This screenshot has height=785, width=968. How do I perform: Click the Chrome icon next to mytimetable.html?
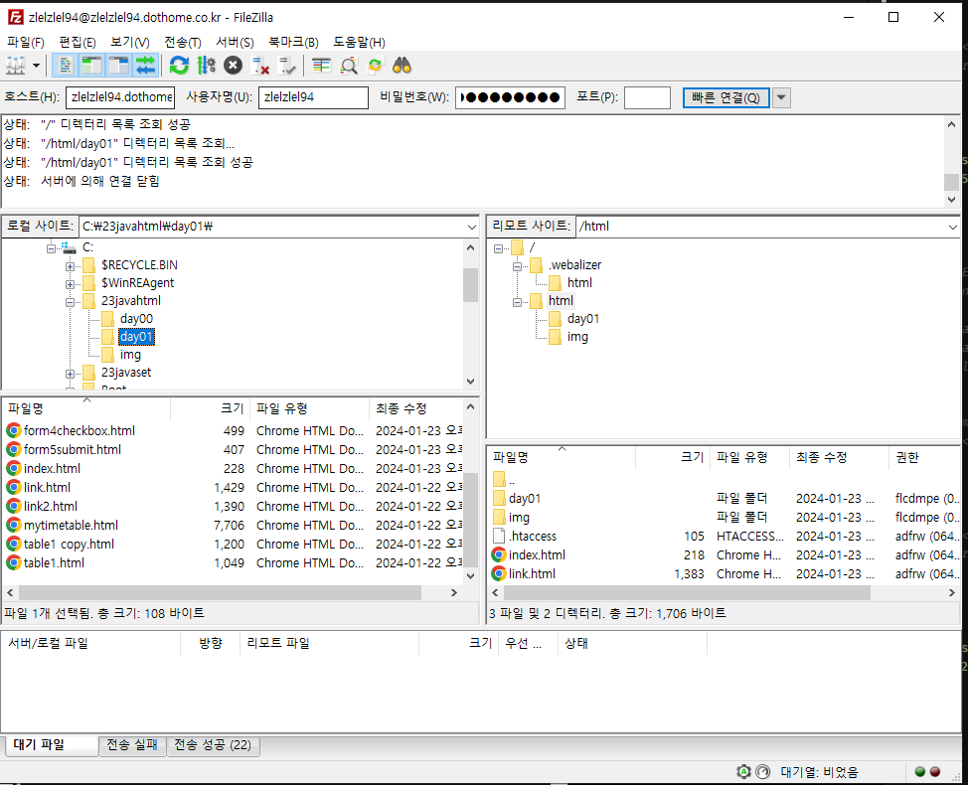coord(14,526)
